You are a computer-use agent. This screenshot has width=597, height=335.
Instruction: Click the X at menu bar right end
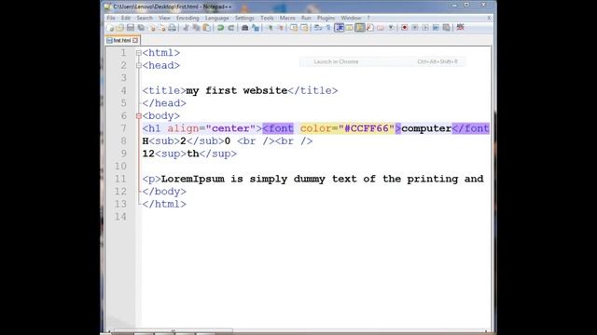(489, 19)
